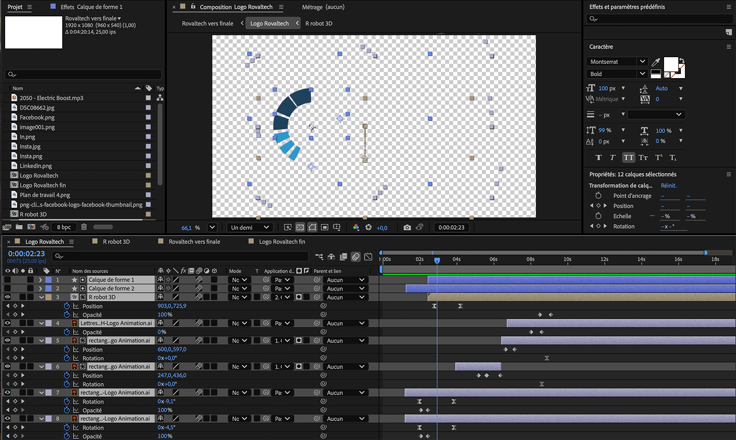
Task: Enable Faux Bold text style
Action: pos(599,158)
